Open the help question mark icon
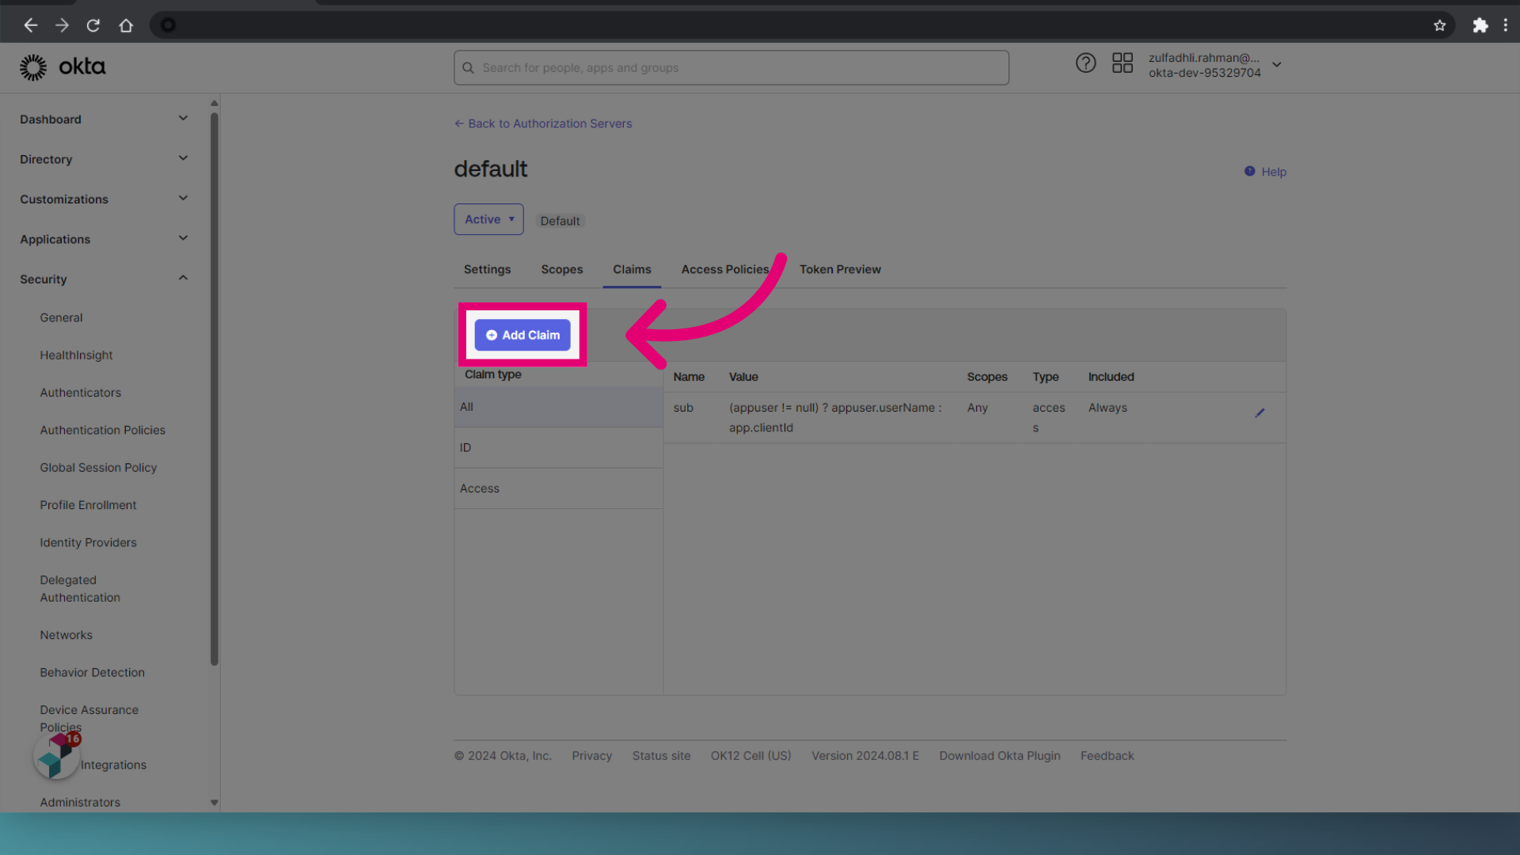The height and width of the screenshot is (855, 1520). pos(1085,63)
